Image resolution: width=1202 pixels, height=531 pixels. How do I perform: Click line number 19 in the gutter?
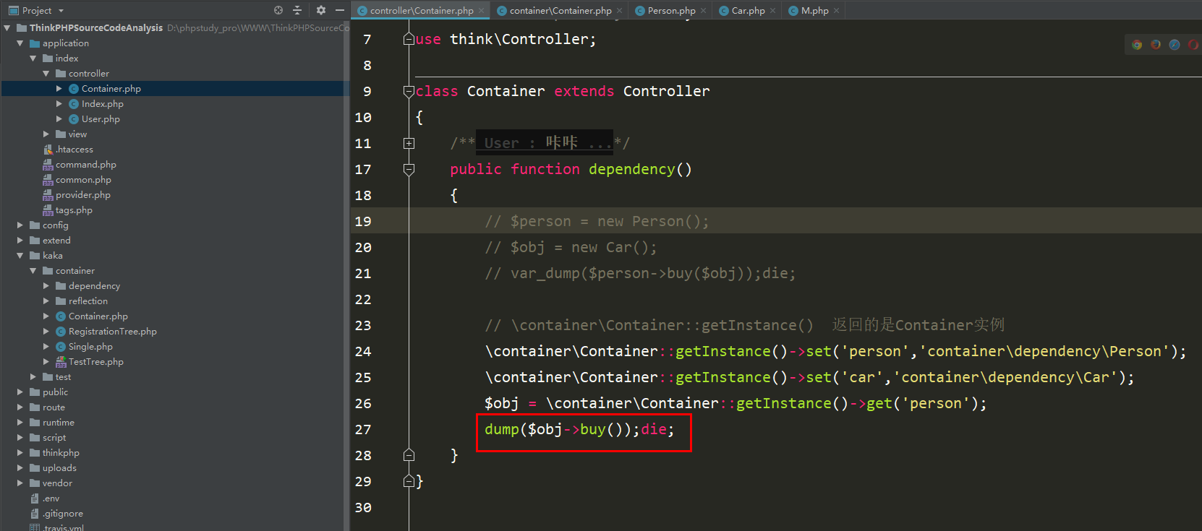(x=363, y=221)
